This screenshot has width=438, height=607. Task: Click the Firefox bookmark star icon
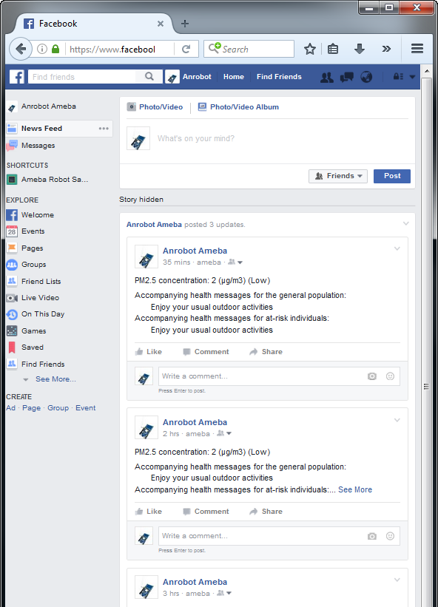pos(310,49)
